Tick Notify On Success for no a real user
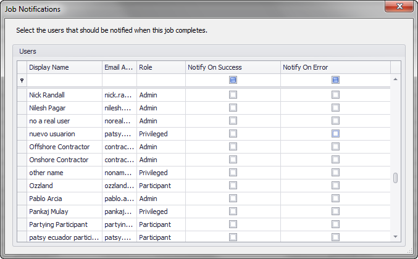This screenshot has height=259, width=418. coord(233,121)
